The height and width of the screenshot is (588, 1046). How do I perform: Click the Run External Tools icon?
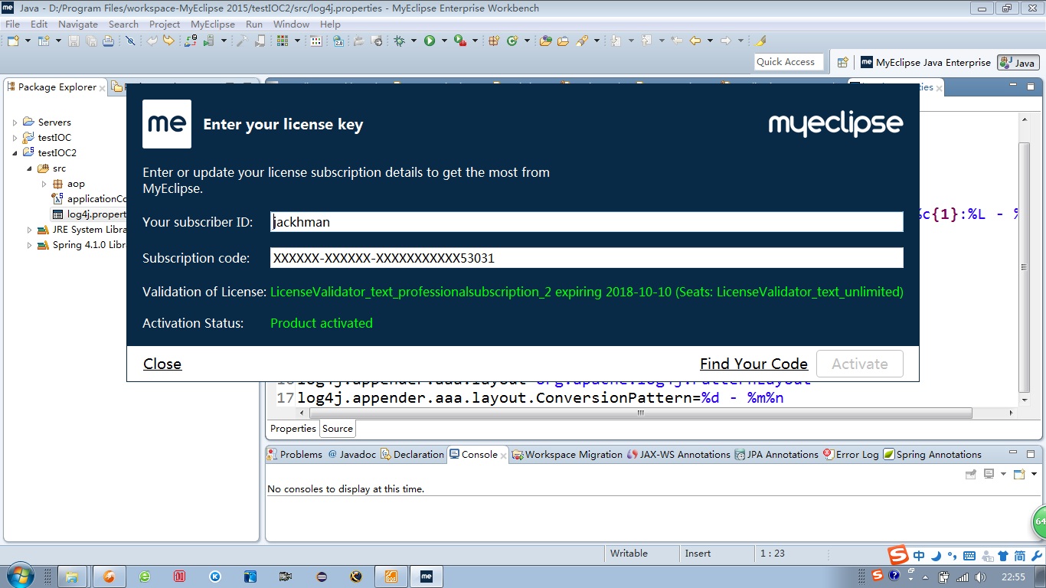pyautogui.click(x=459, y=41)
